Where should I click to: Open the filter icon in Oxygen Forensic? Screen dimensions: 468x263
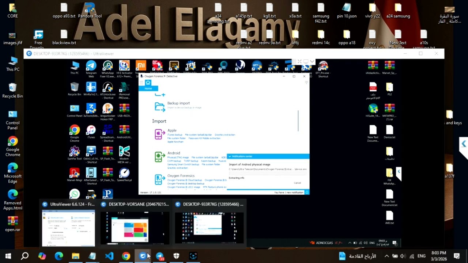coord(306,83)
